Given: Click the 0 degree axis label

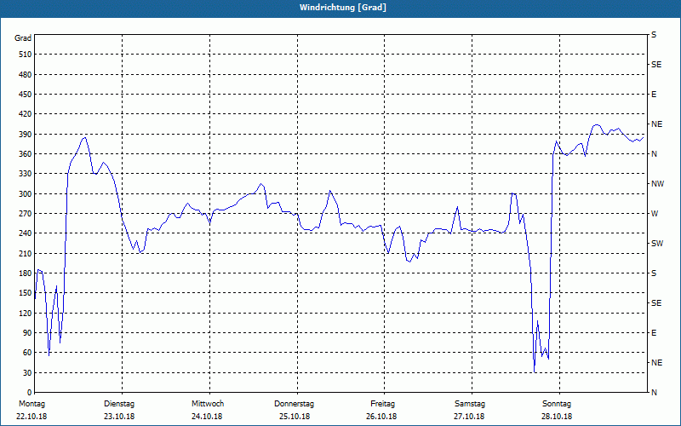Looking at the screenshot, I should [x=29, y=393].
